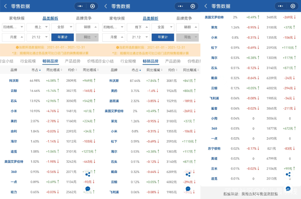Toggle the greyed 同比 option in left panel
This screenshot has height=199, width=301.
coord(87,37)
